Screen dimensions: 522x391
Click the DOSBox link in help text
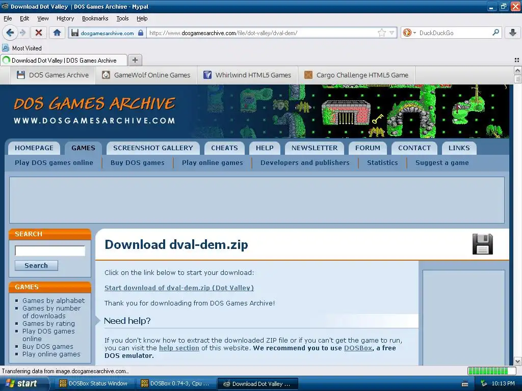tap(358, 348)
